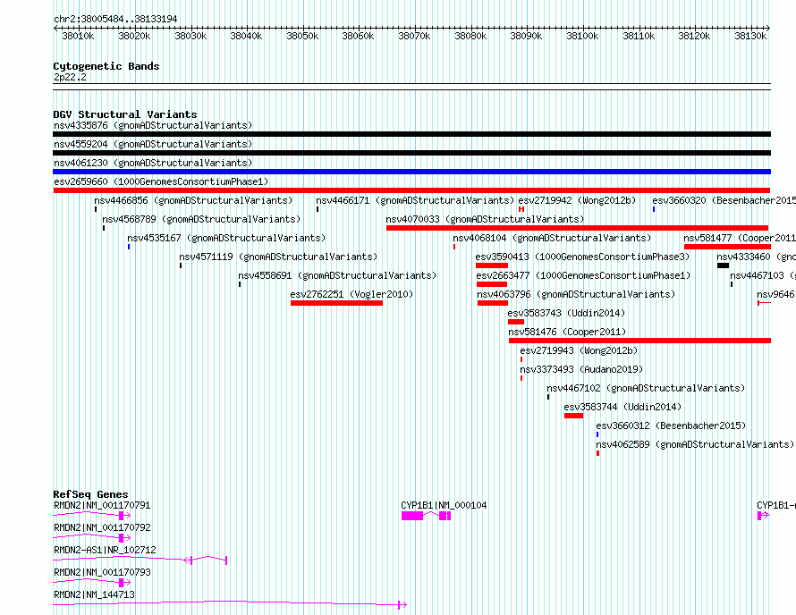Click the nsv4466171 variant label
This screenshot has width=796, height=615.
[415, 200]
